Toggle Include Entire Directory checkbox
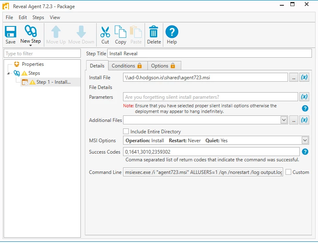The height and width of the screenshot is (243, 318). [x=126, y=131]
